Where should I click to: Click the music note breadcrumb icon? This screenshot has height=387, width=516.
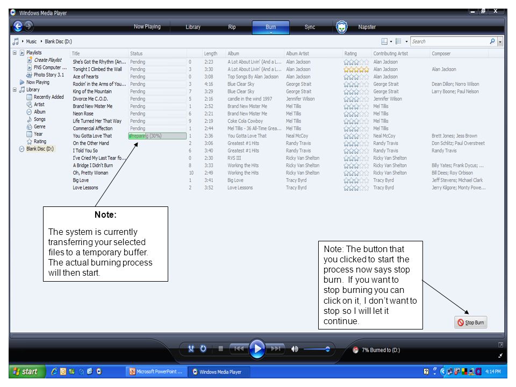[x=16, y=41]
